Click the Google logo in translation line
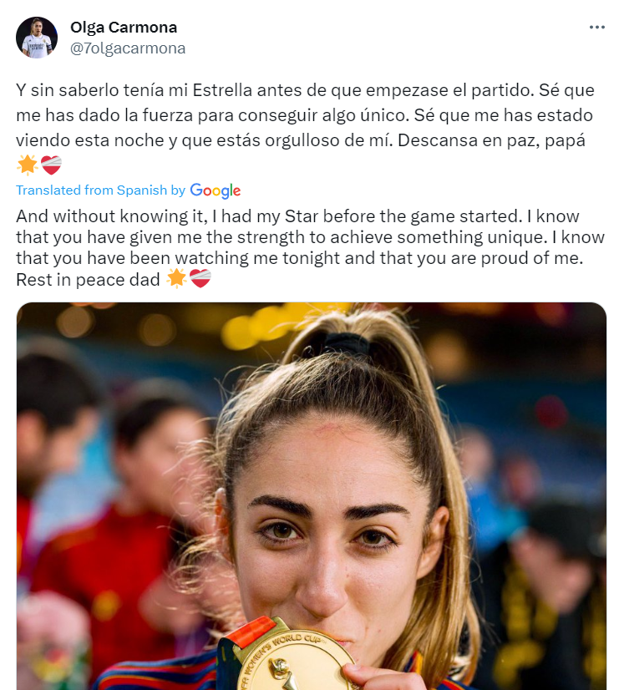 tap(216, 190)
